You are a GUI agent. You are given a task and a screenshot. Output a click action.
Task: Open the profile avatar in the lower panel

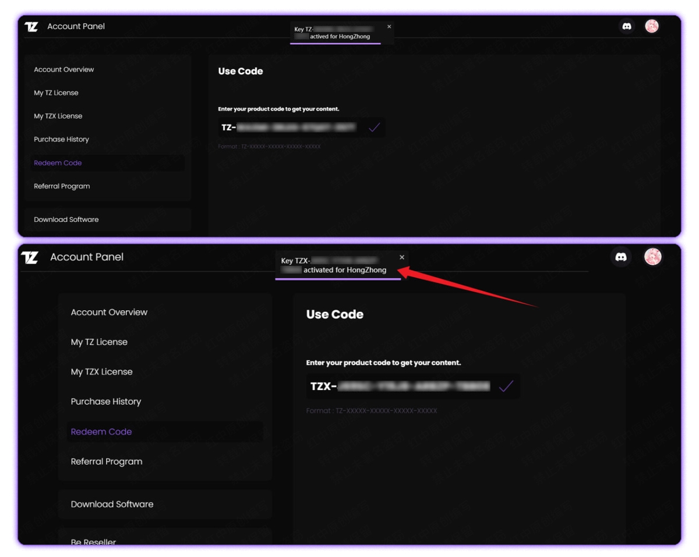click(652, 257)
